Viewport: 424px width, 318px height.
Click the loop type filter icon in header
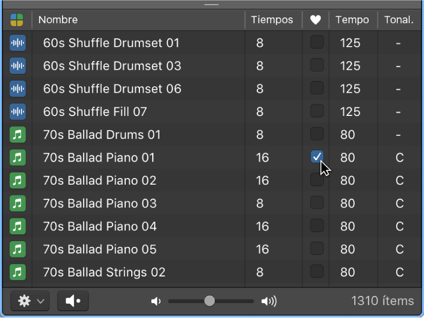(x=17, y=20)
